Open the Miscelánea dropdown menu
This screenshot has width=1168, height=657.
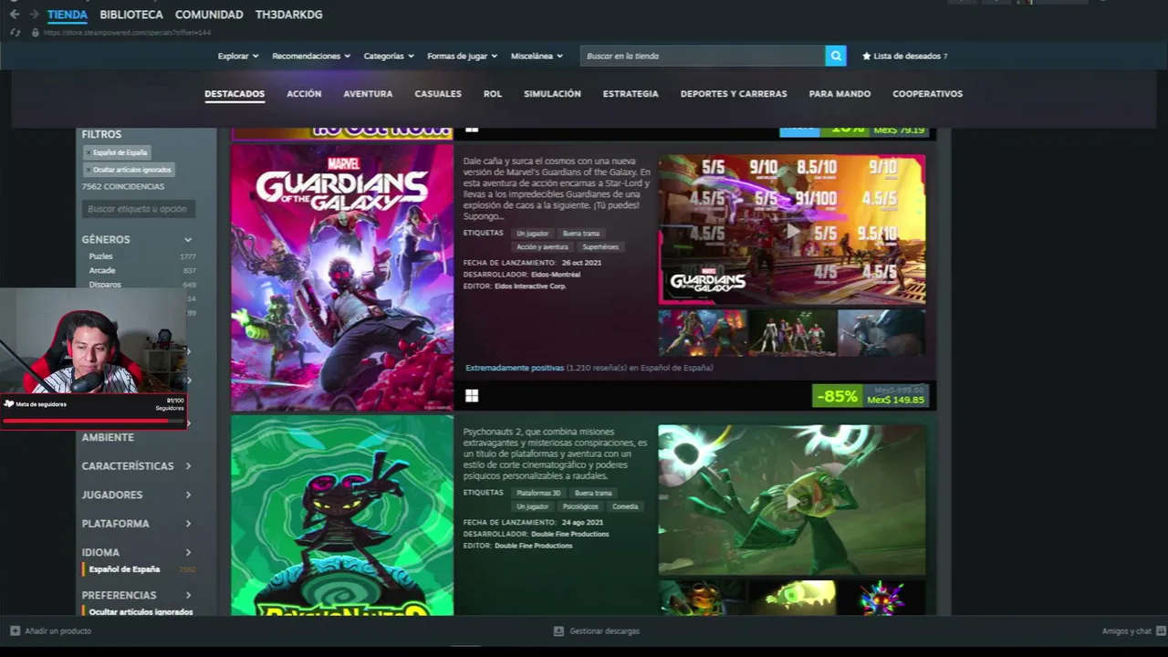[537, 57]
